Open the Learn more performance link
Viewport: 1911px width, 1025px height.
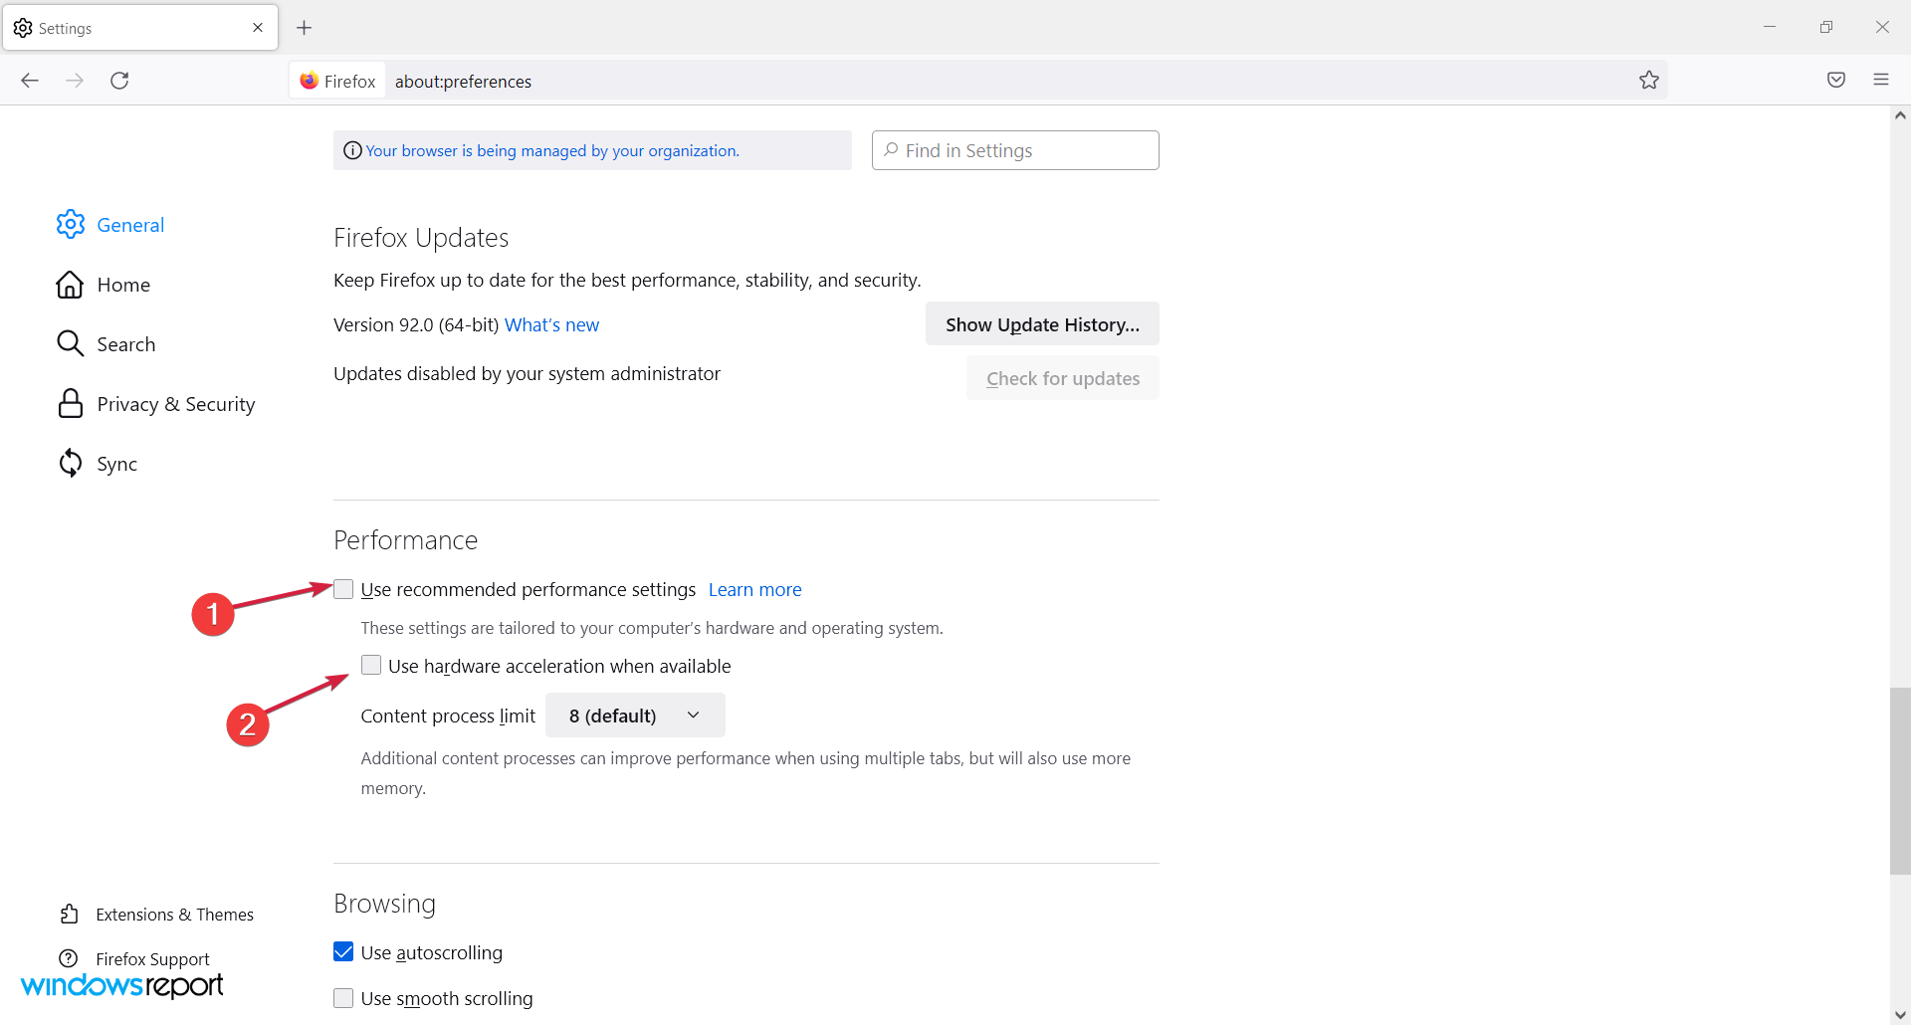pos(754,589)
